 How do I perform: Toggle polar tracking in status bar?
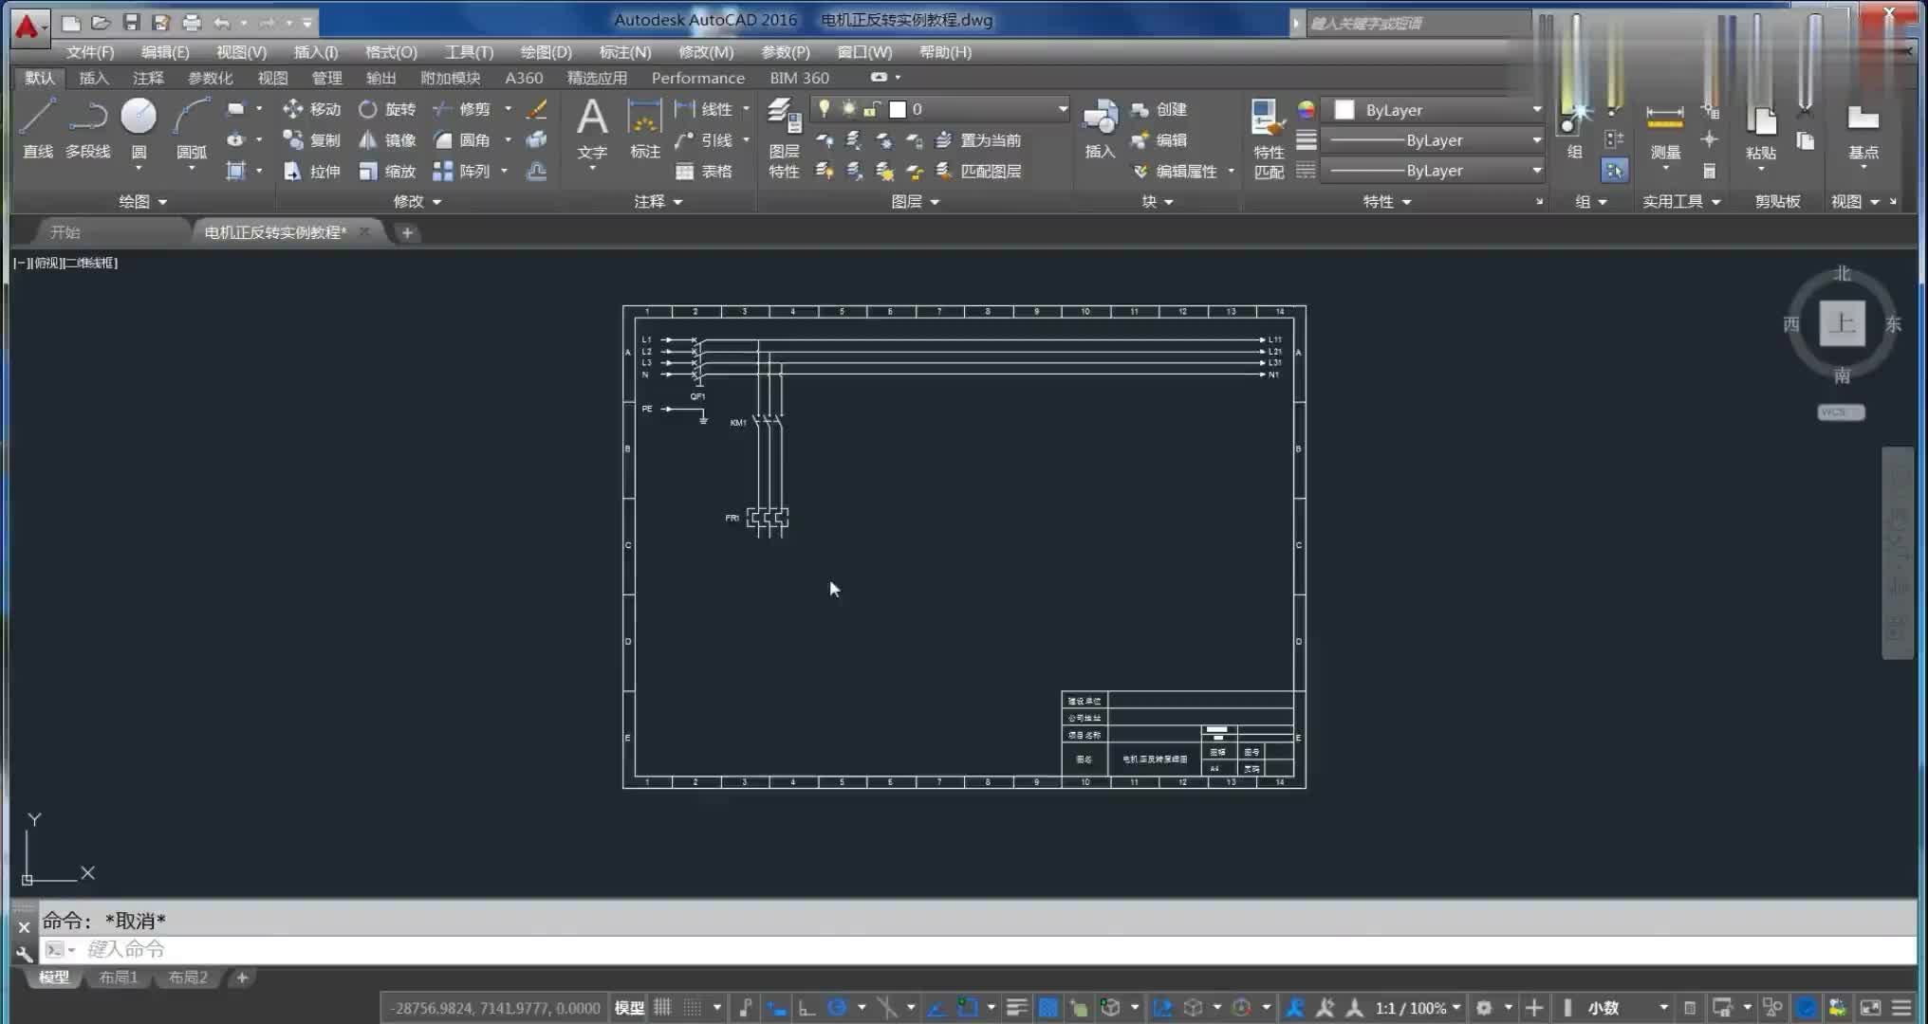[837, 1007]
